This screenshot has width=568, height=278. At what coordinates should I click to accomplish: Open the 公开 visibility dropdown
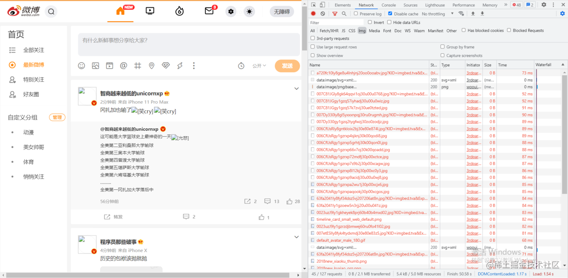point(259,66)
